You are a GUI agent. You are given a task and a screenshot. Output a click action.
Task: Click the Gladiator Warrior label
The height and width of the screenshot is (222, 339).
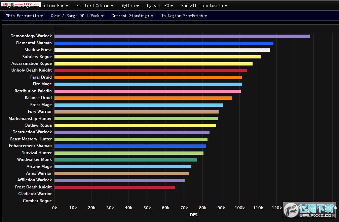[35, 194]
